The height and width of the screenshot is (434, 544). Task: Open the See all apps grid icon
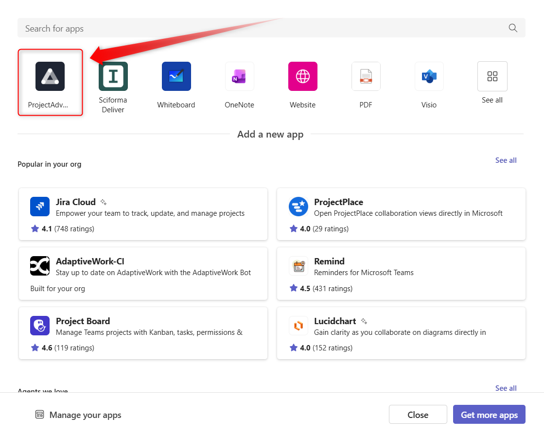tap(492, 76)
